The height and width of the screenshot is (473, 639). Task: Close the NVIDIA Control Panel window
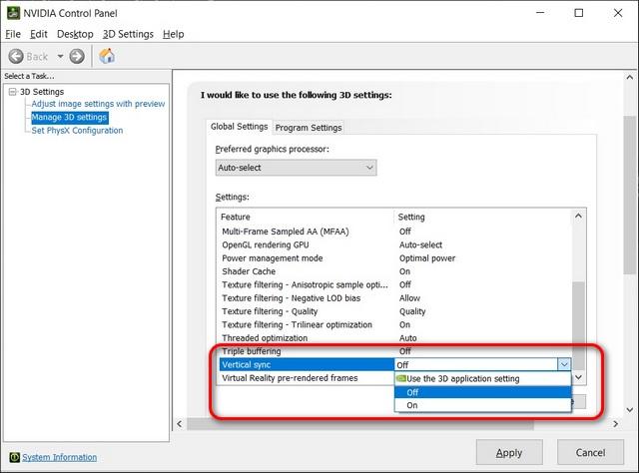coord(618,13)
